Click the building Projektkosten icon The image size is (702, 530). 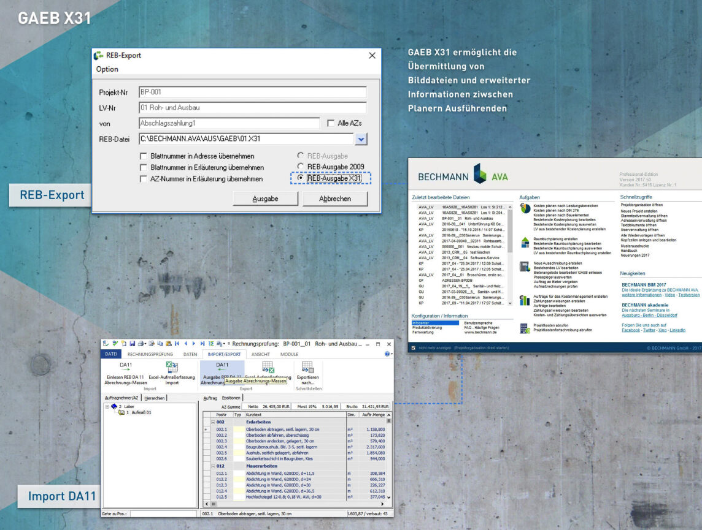525,328
